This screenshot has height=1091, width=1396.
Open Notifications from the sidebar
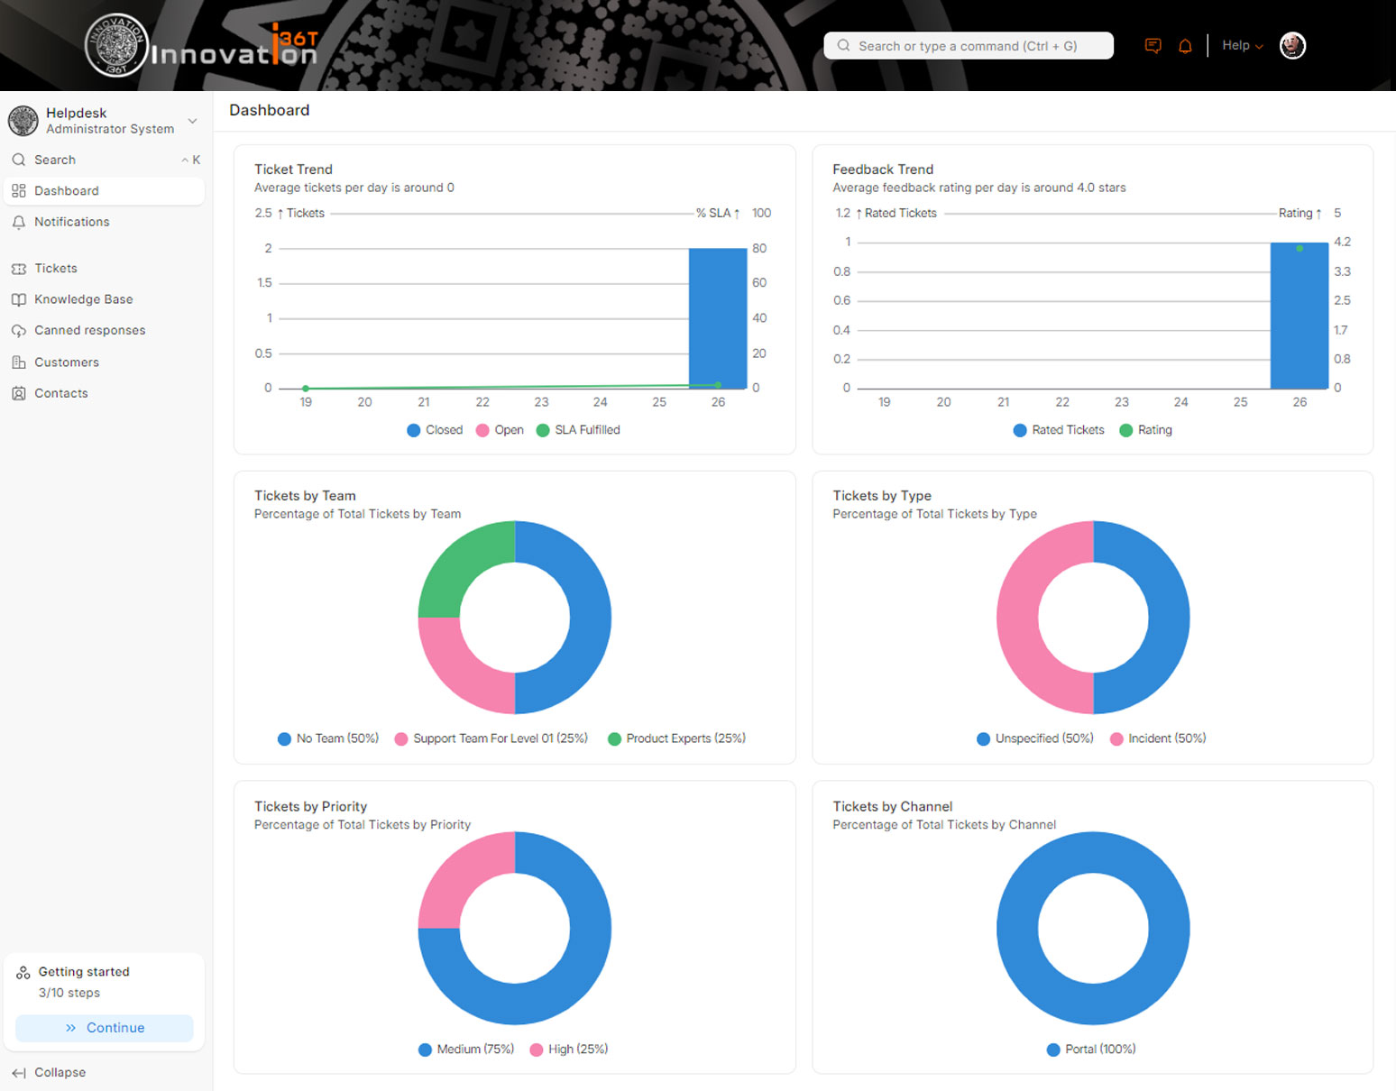[x=71, y=222]
